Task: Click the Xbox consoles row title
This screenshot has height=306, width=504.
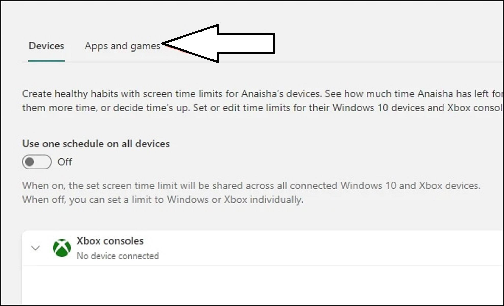Action: 110,240
